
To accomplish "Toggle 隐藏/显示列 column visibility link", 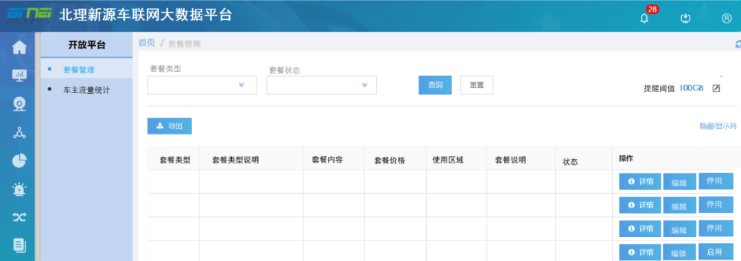I will 718,126.
